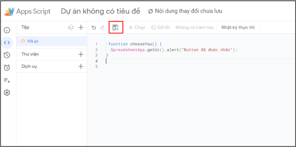Screen dimensions: 296x147
Task: Add a new file with Tệp plus
Action: (x=81, y=27)
